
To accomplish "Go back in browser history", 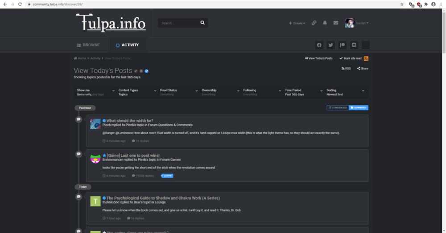I will 5,4.
